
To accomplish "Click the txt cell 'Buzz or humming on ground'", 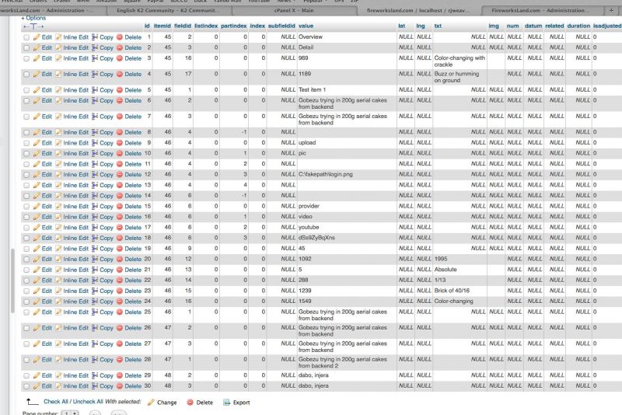I will point(456,77).
